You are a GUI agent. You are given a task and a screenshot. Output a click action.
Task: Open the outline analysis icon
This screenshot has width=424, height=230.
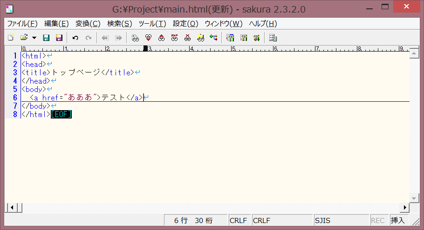coord(213,38)
